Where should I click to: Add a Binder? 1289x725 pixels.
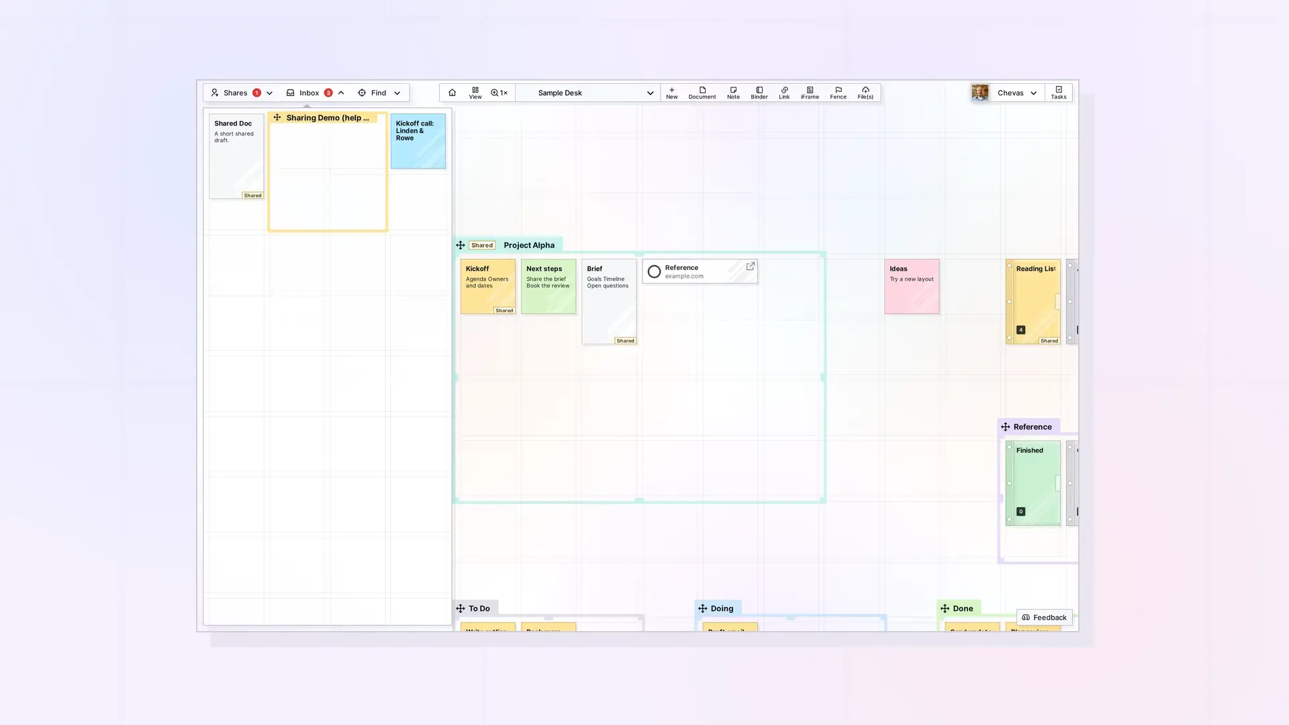pyautogui.click(x=759, y=93)
